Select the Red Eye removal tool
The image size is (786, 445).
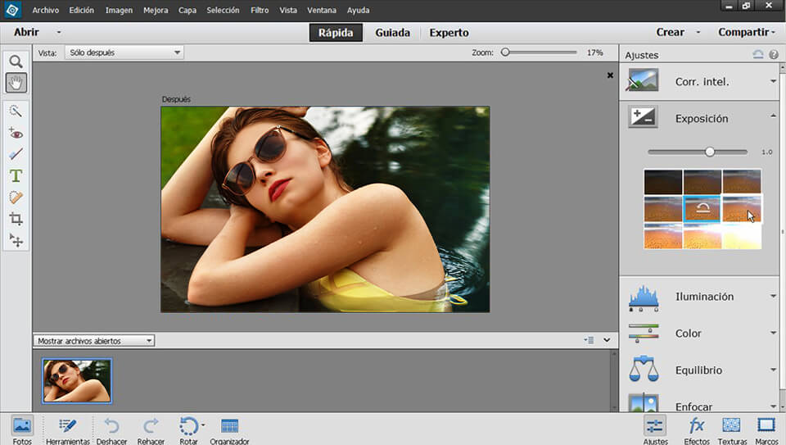(x=16, y=134)
